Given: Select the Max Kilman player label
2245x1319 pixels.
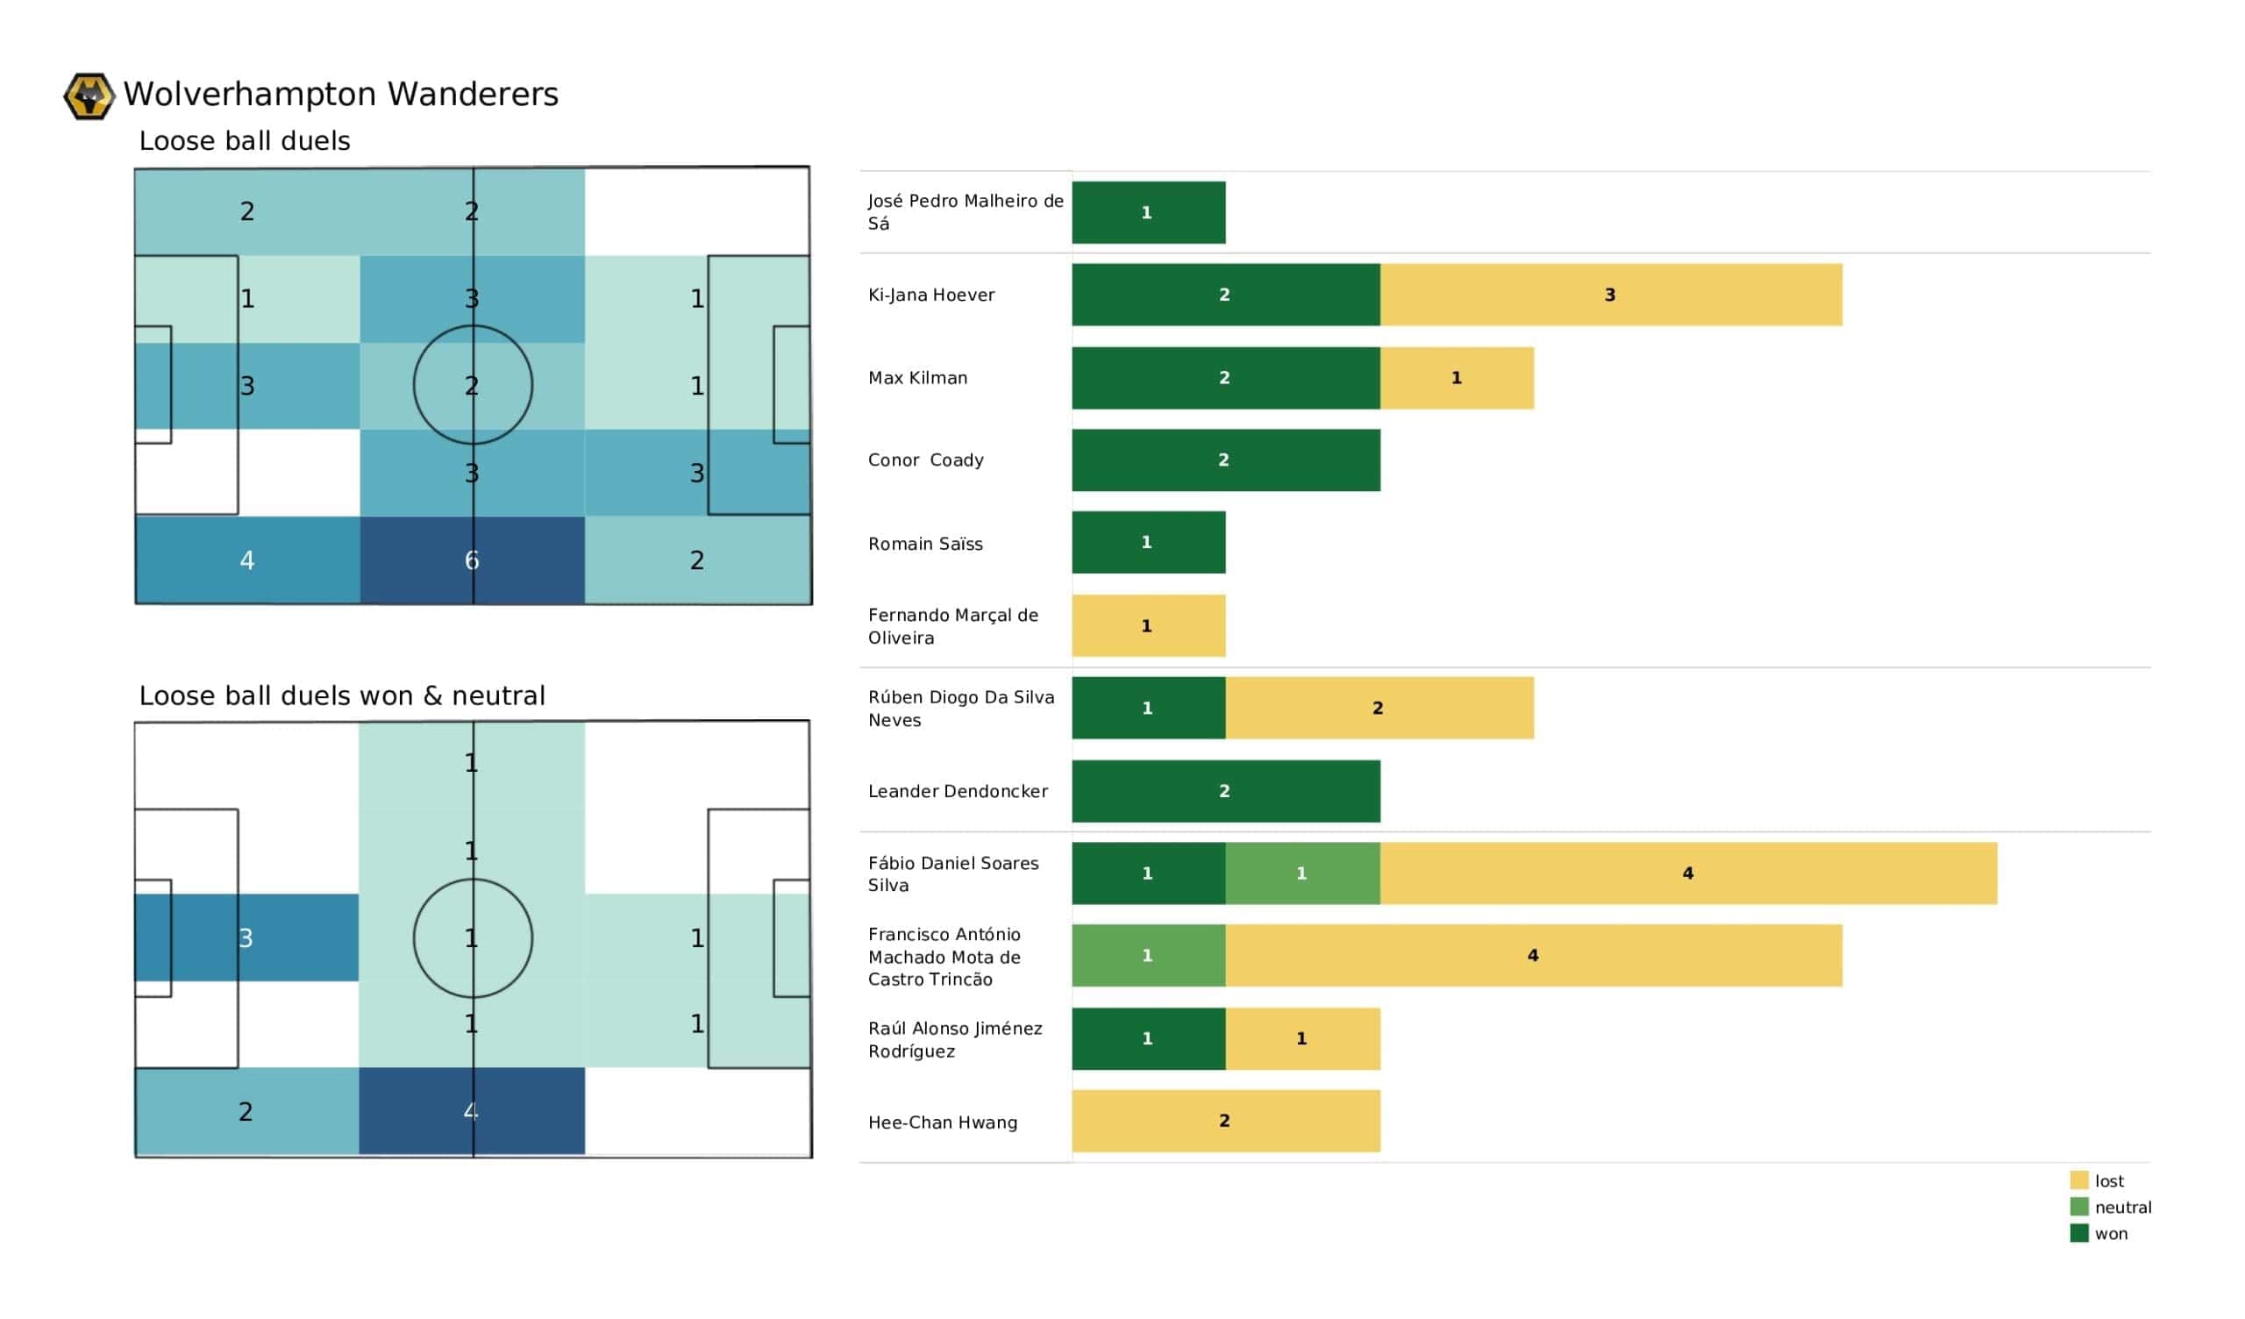Looking at the screenshot, I should (x=917, y=378).
